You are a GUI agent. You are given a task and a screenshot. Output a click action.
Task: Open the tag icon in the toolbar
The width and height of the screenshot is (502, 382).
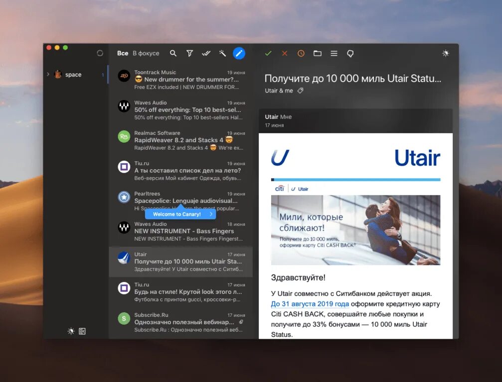pyautogui.click(x=350, y=53)
